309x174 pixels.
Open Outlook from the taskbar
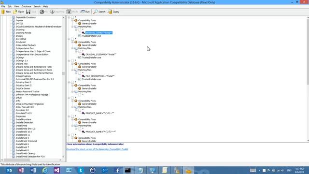coord(9,170)
